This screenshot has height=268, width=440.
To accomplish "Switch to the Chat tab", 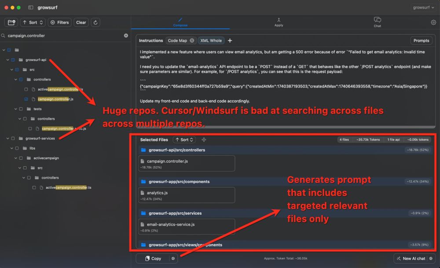I will click(x=378, y=22).
